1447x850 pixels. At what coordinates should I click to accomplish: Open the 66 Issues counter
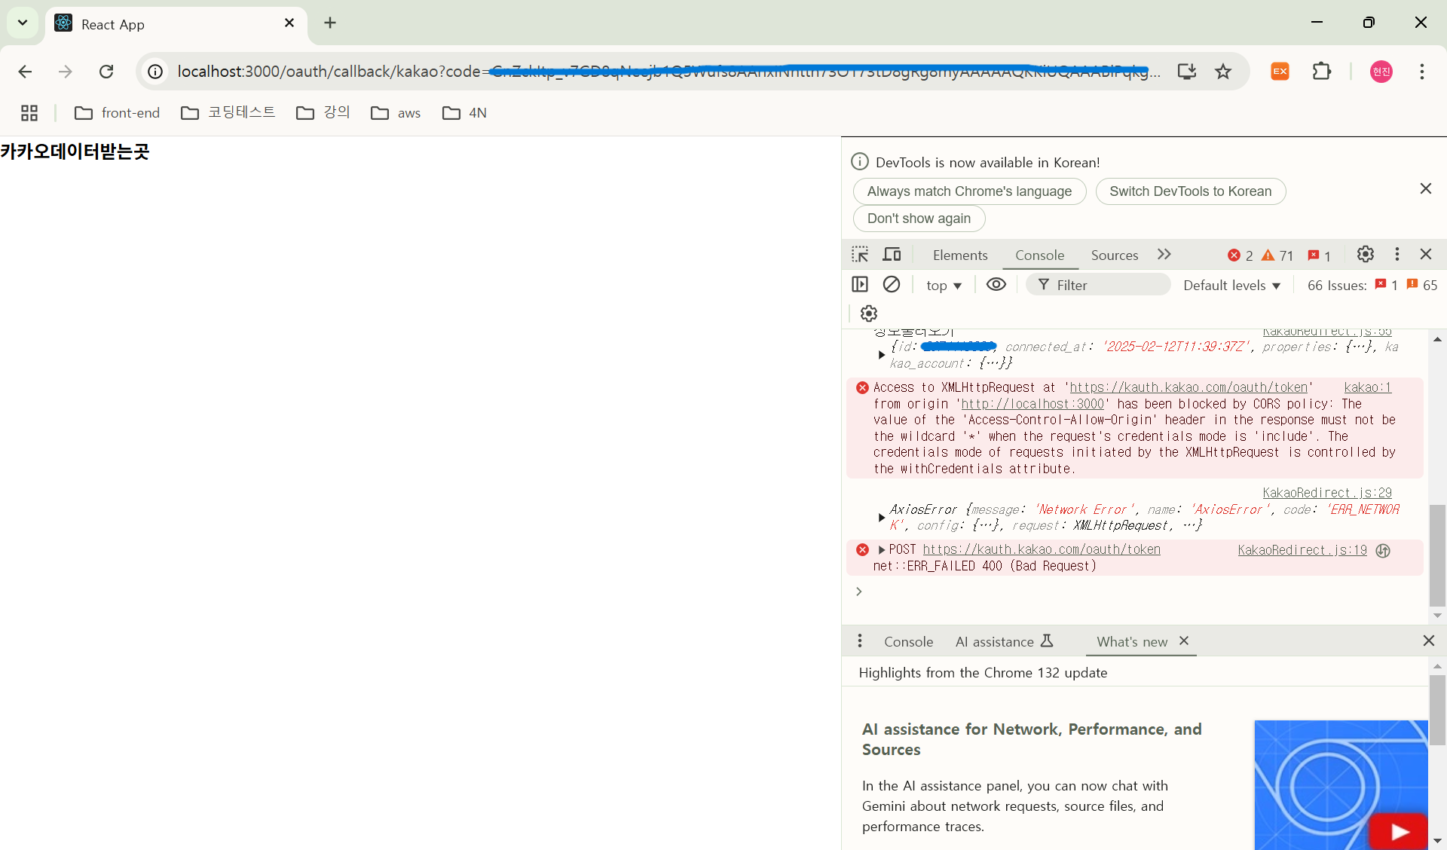tap(1372, 286)
